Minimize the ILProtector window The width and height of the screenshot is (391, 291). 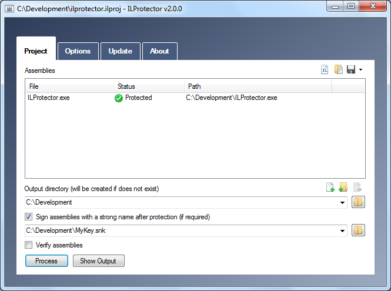tap(335, 6)
